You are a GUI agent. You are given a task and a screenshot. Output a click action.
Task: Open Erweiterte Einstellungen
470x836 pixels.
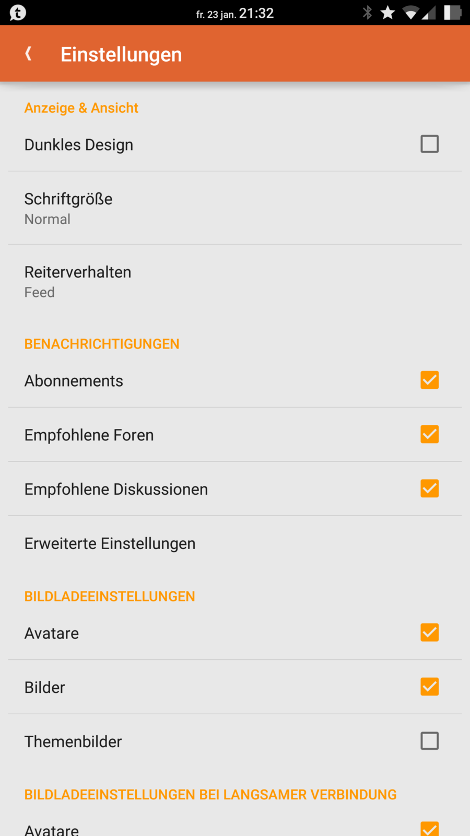click(x=235, y=543)
